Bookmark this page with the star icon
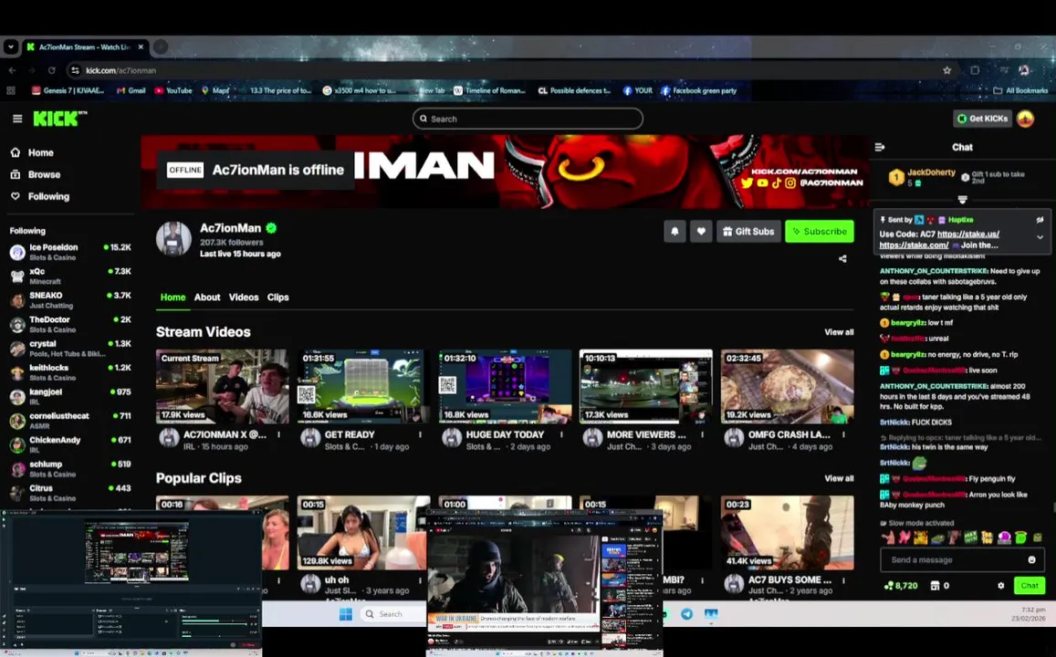 point(946,70)
